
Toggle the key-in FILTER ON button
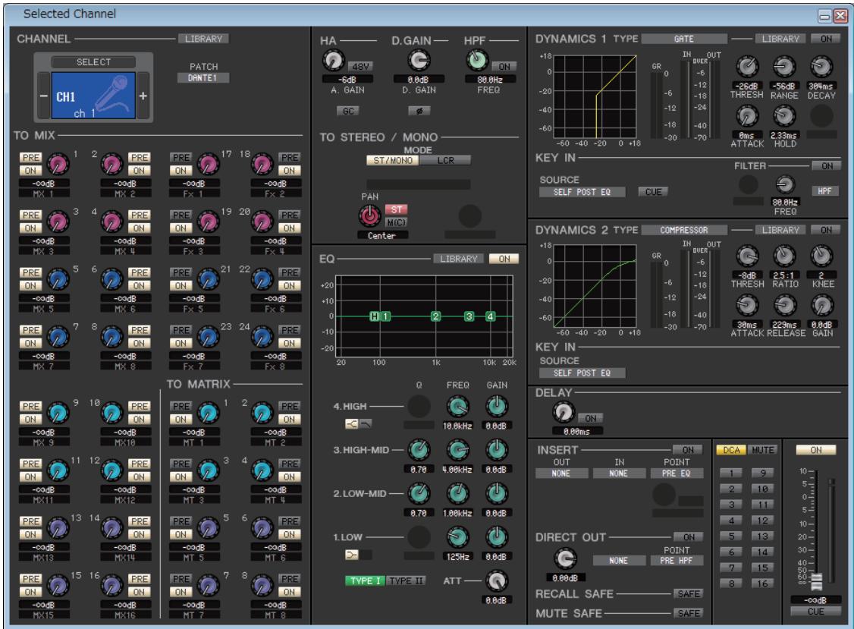point(826,165)
